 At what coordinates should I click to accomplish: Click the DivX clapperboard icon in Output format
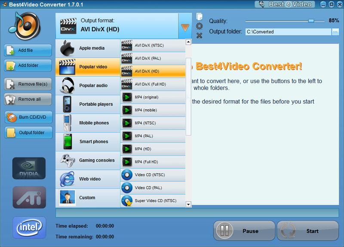pos(68,26)
